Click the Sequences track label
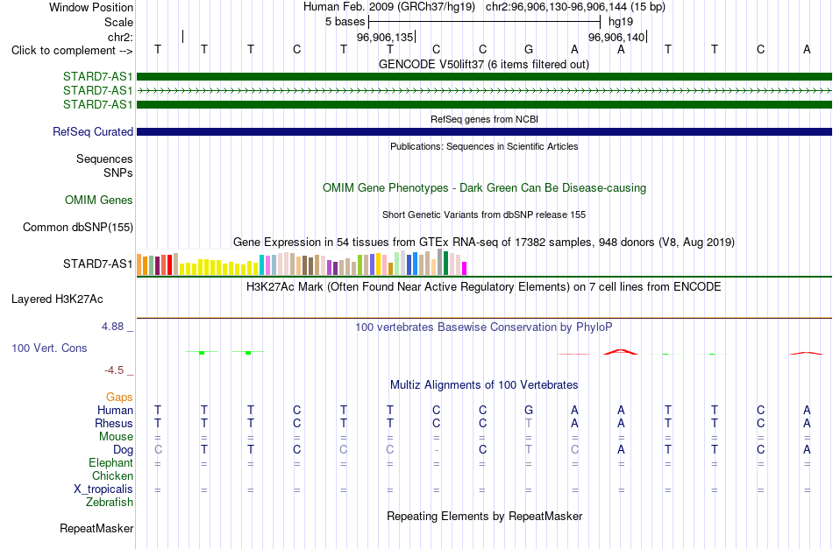833x549 pixels. point(104,159)
